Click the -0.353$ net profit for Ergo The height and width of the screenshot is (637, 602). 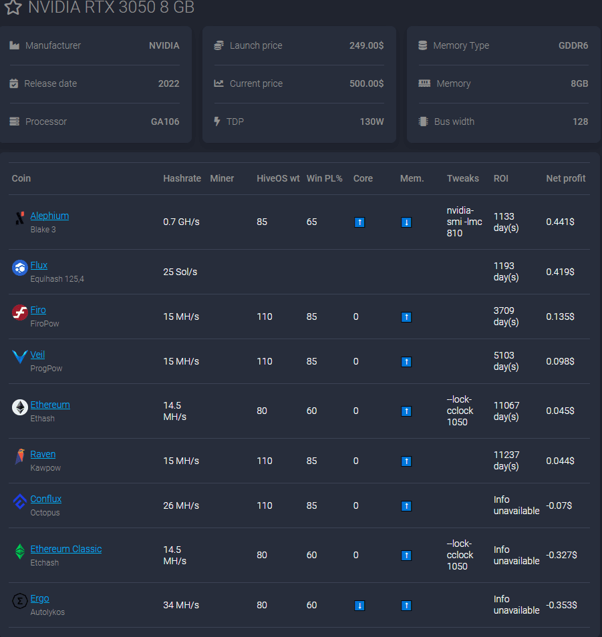point(561,605)
